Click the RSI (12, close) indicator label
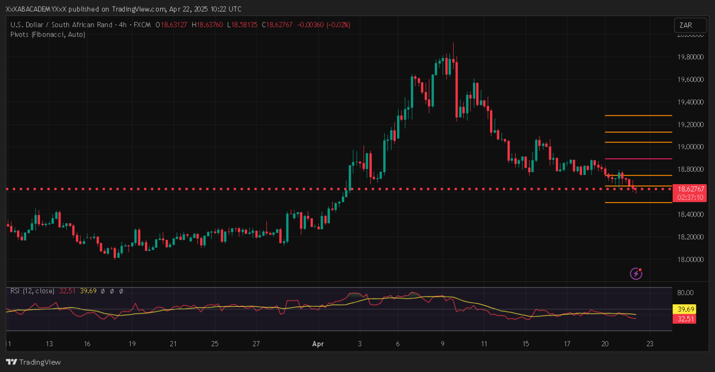The image size is (715, 372). tap(32, 290)
